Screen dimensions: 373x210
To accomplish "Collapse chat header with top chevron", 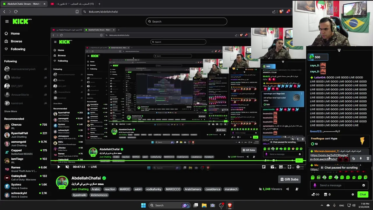I will coord(339,50).
